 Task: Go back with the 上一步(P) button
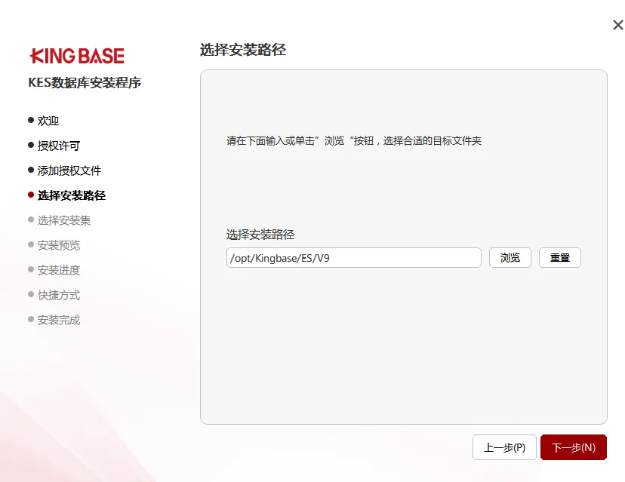pyautogui.click(x=503, y=447)
